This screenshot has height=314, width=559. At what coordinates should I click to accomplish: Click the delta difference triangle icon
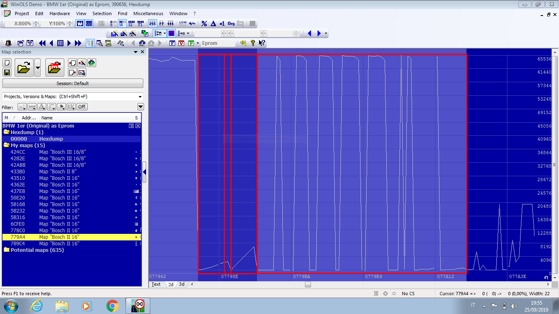point(213,24)
